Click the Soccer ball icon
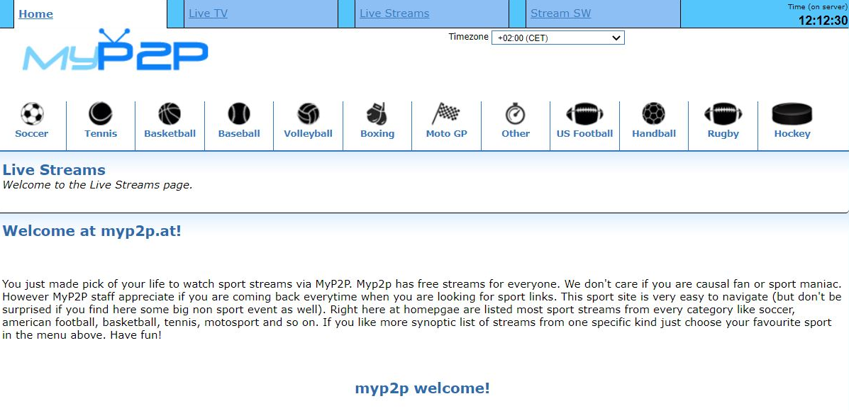Image resolution: width=849 pixels, height=411 pixels. [x=32, y=113]
